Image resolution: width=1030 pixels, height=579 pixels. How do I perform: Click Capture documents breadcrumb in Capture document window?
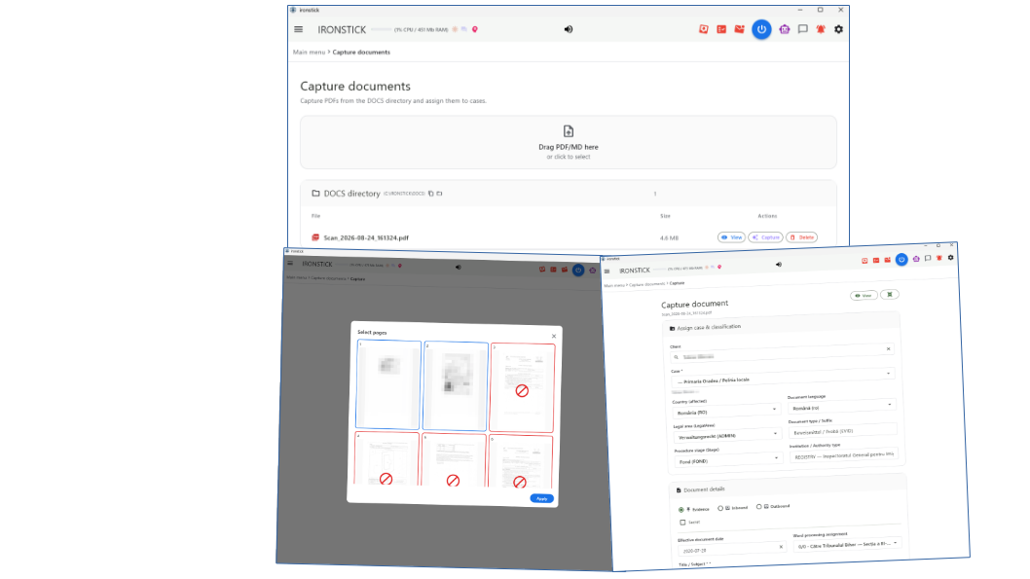pyautogui.click(x=647, y=284)
